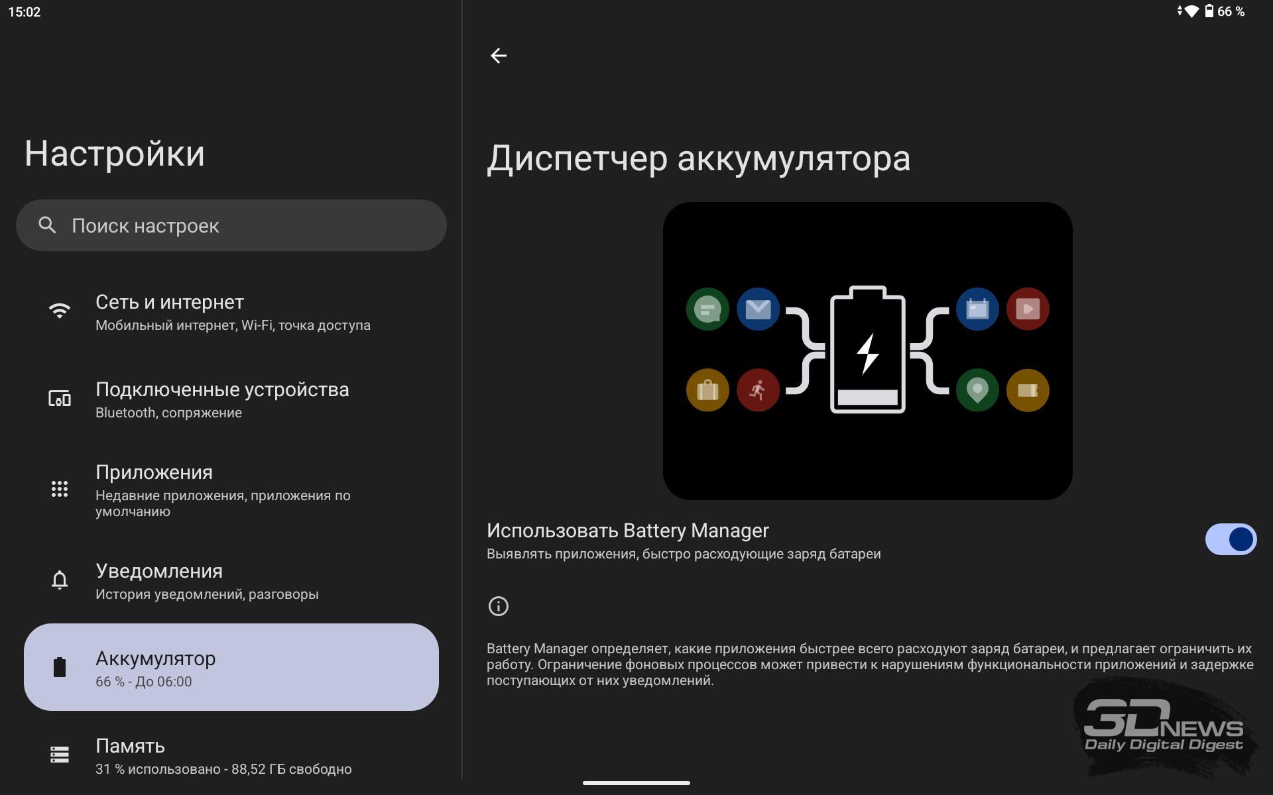Open Уведомления settings

231,580
